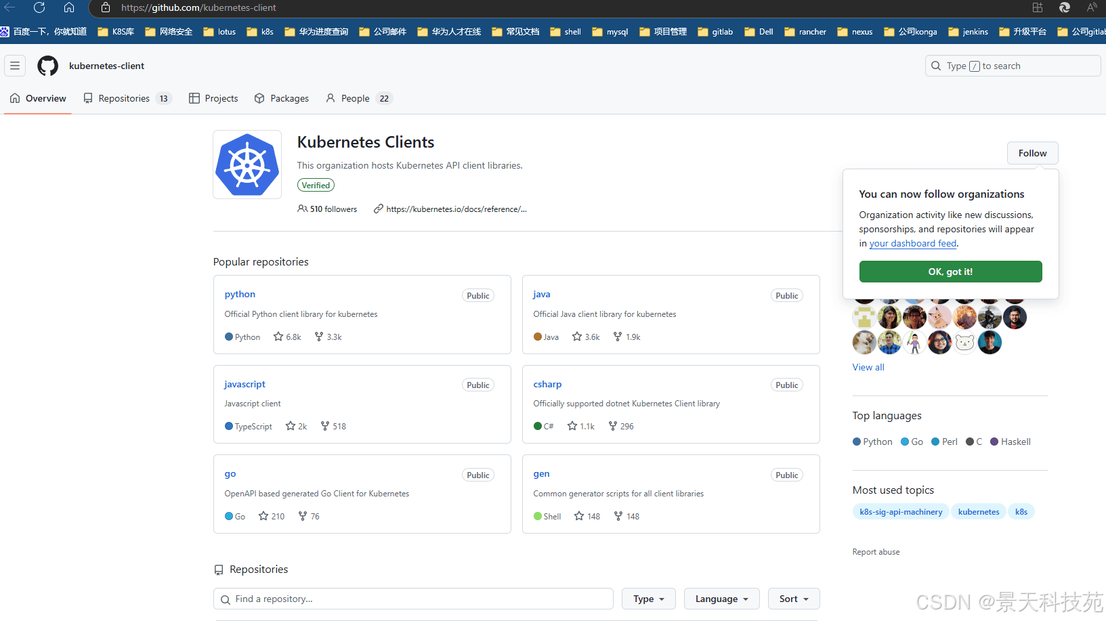
Task: Switch to the Packages tab
Action: click(x=282, y=98)
